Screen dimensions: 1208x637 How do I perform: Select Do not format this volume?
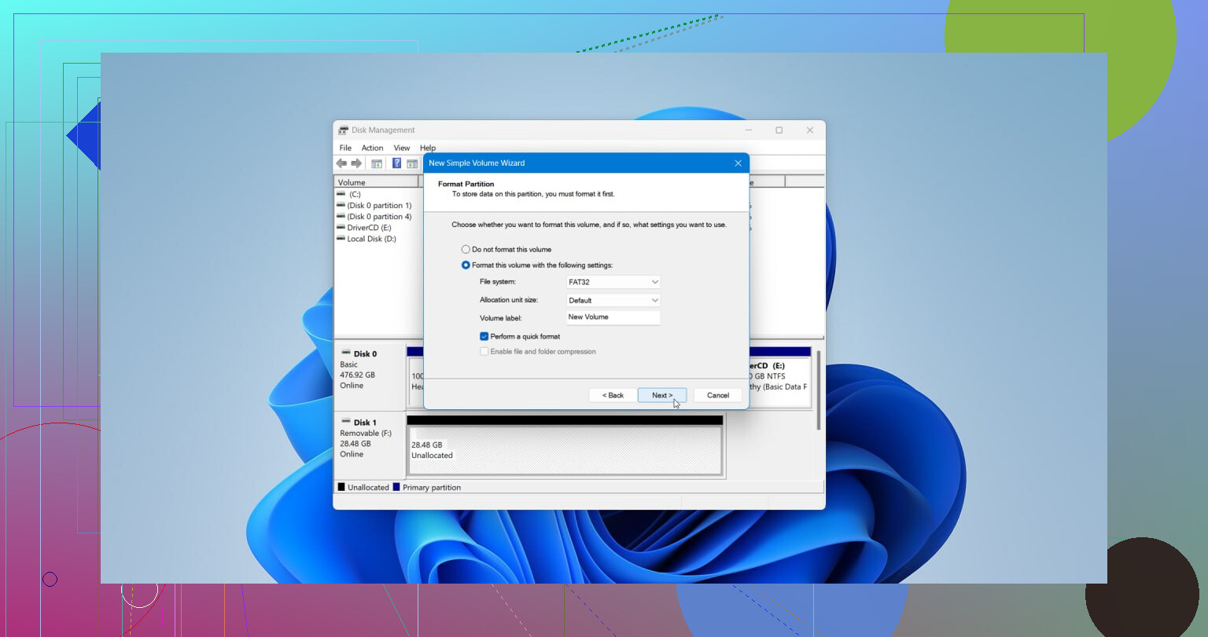pyautogui.click(x=466, y=250)
